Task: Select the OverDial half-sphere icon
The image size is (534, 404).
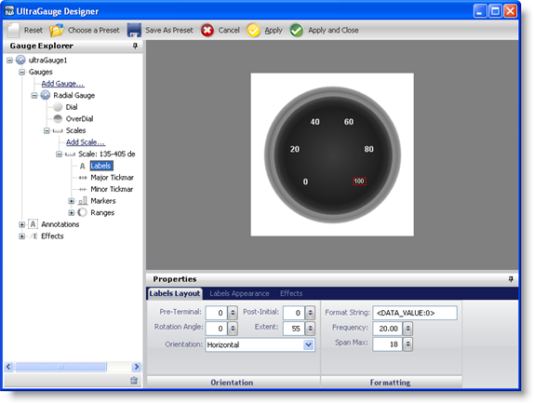Action: click(x=58, y=118)
